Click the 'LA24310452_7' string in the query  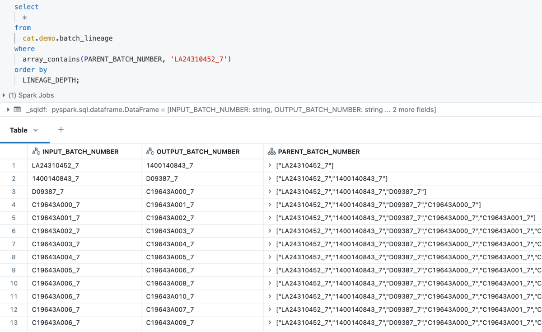tap(199, 59)
